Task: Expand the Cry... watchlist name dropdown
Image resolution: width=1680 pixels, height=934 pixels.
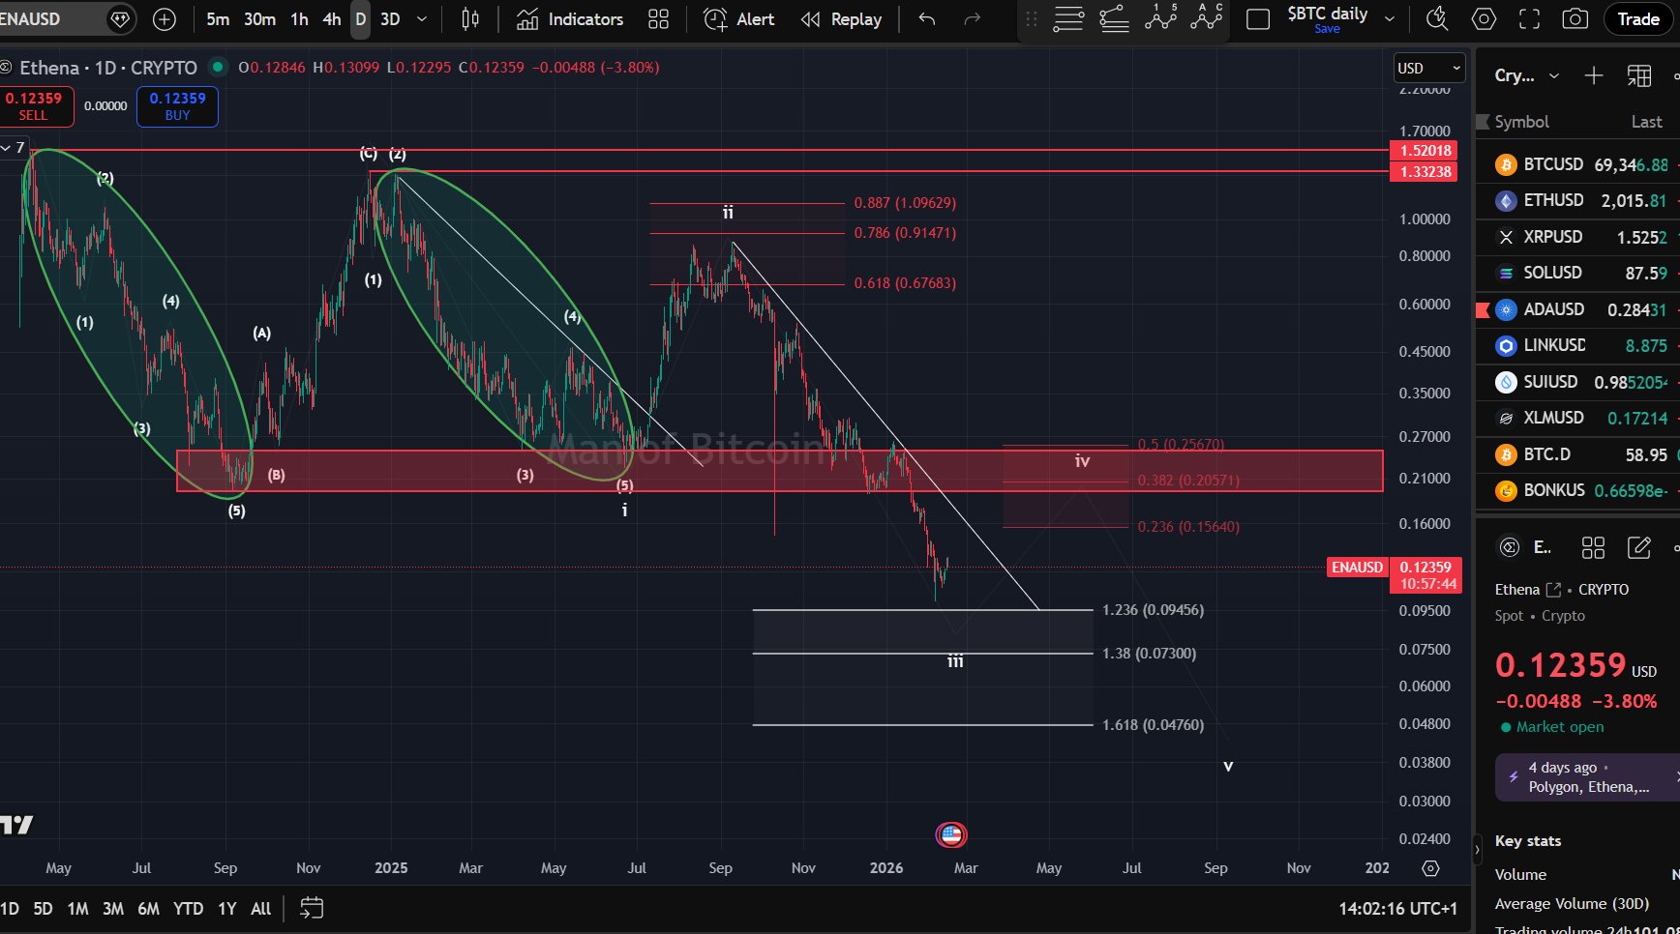Action: [1527, 75]
